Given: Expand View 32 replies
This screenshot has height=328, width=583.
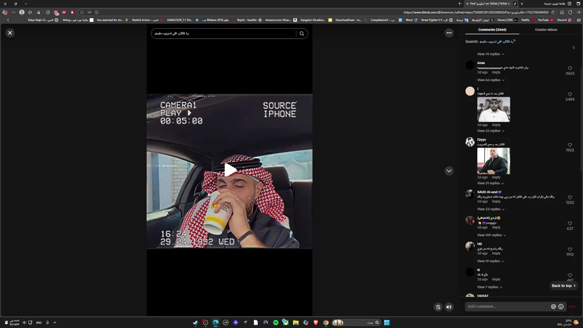Looking at the screenshot, I should coord(491,131).
